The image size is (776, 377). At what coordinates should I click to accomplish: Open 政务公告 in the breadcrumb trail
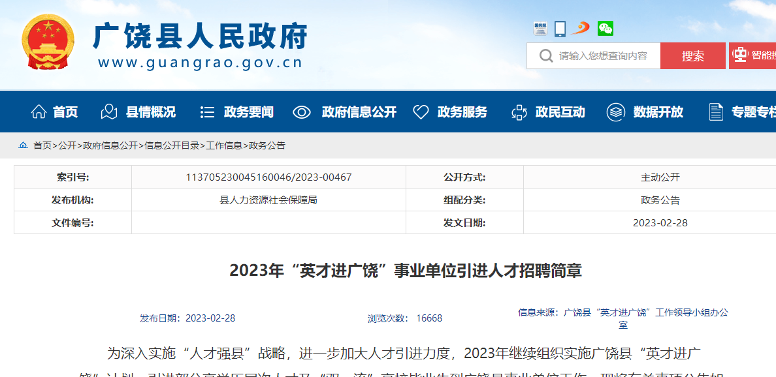pyautogui.click(x=267, y=145)
